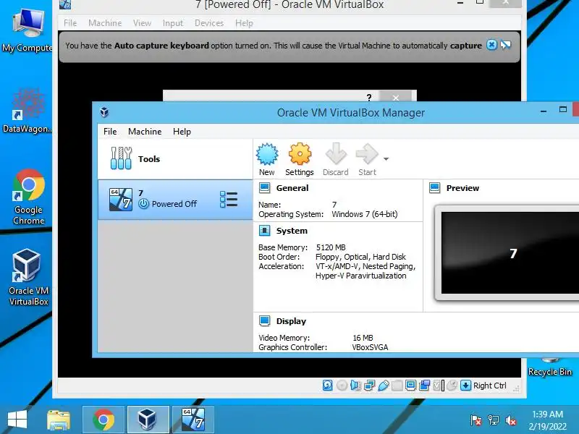Screen dimensions: 579x434
Task: Click the New machine toolbar icon
Action: click(x=267, y=154)
